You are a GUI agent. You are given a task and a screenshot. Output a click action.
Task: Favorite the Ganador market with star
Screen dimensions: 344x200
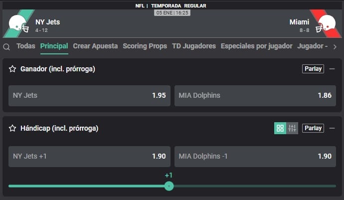[12, 69]
